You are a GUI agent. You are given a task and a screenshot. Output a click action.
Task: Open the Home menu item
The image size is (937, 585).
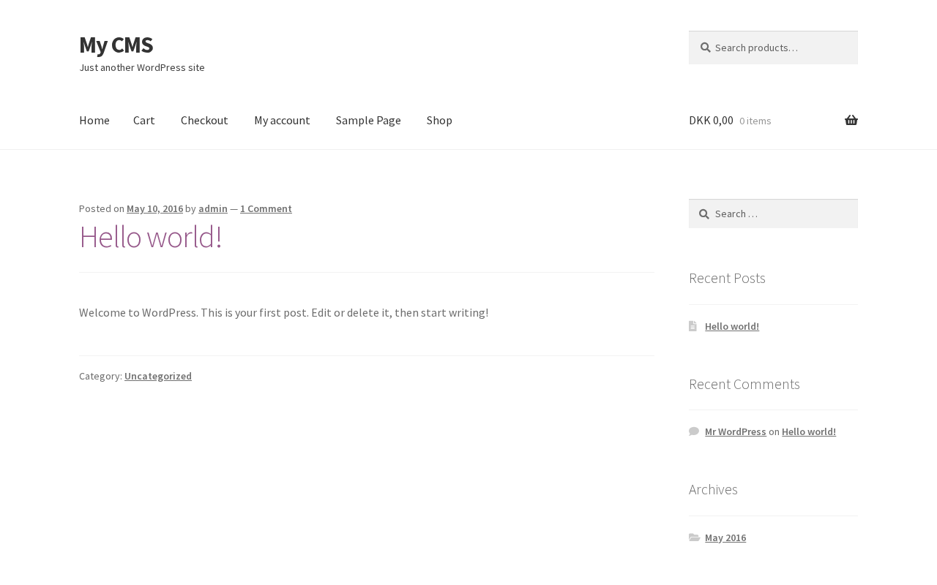pos(94,120)
